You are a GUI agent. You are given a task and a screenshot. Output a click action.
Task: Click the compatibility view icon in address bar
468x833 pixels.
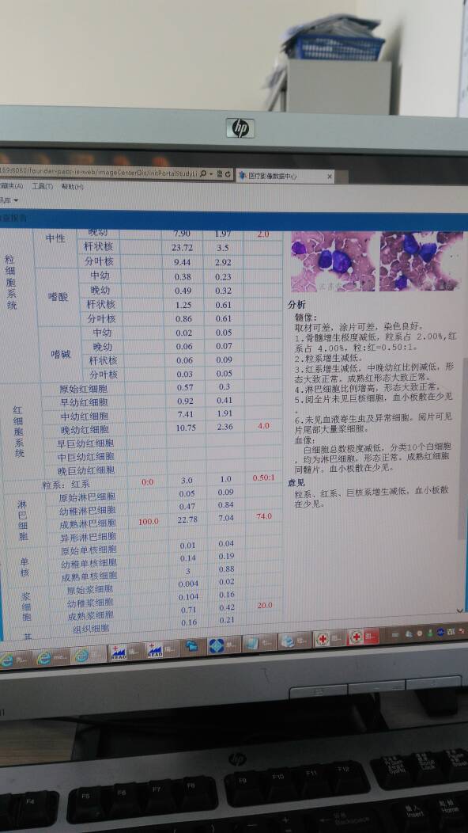(219, 173)
